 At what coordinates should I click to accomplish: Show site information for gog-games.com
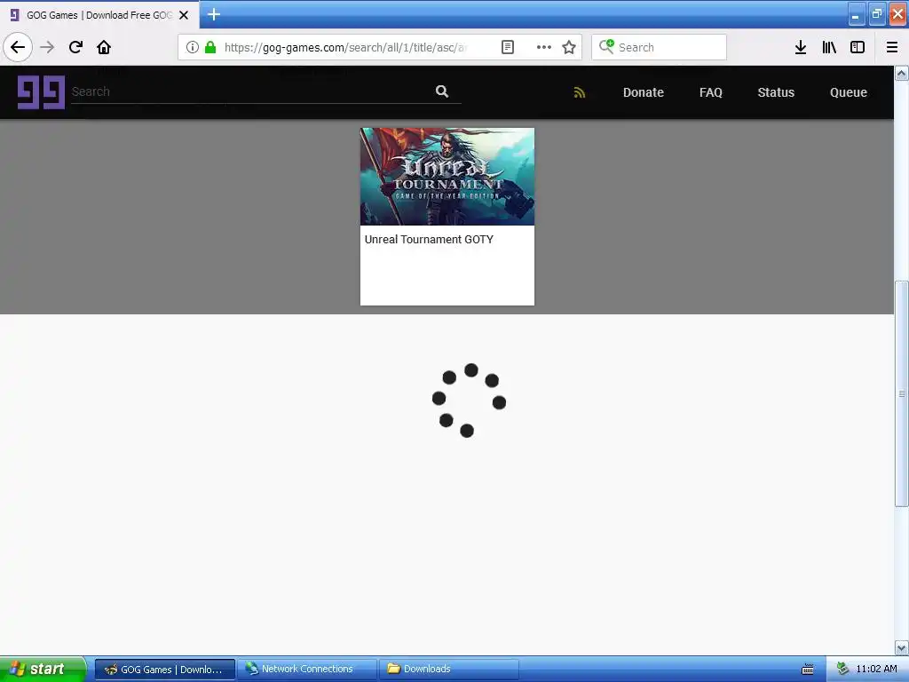coord(193,47)
